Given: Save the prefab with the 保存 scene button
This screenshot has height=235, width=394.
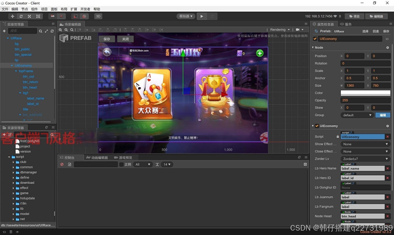Looking at the screenshot, I should (x=107, y=39).
